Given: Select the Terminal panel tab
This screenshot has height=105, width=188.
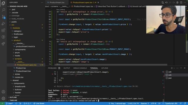Looking at the screenshot, I should (x=94, y=68).
